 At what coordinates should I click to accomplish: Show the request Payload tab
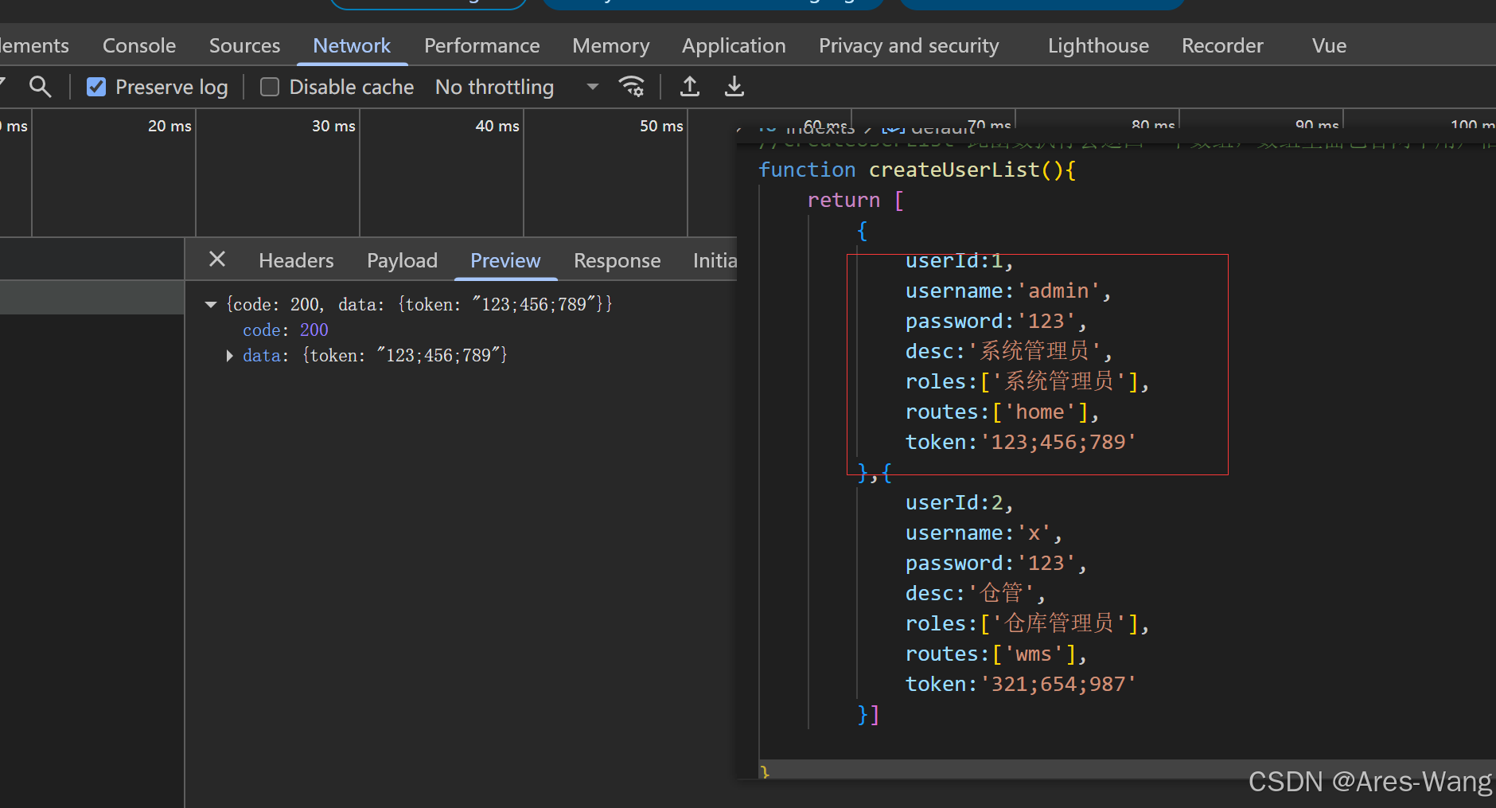click(402, 260)
